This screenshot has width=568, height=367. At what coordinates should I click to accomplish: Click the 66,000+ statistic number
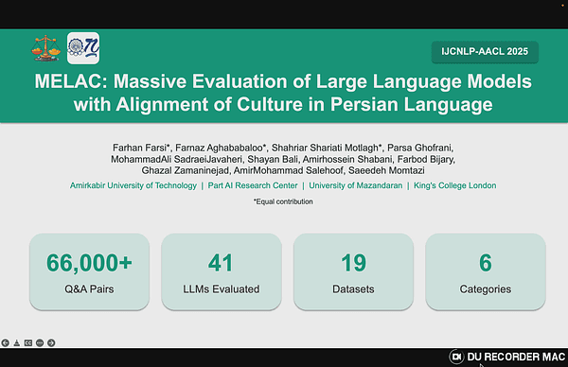click(89, 263)
